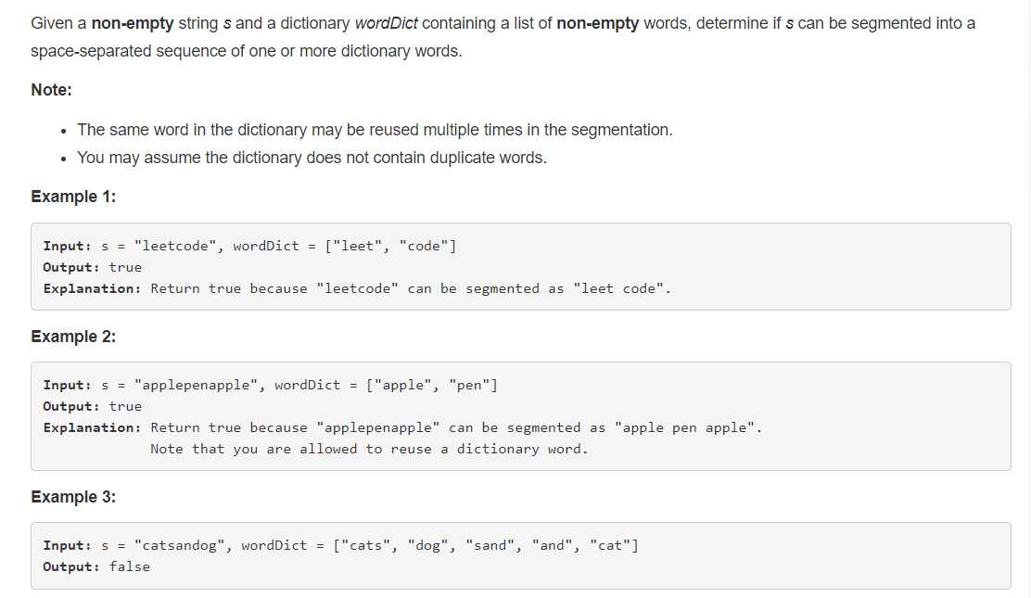Click the Example 3 heading
This screenshot has width=1031, height=598.
pos(73,497)
